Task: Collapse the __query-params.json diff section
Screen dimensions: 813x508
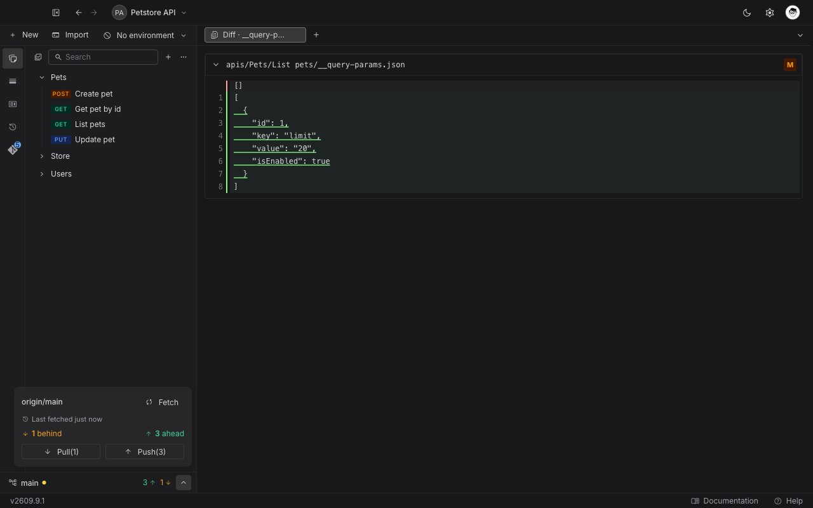Action: click(216, 65)
